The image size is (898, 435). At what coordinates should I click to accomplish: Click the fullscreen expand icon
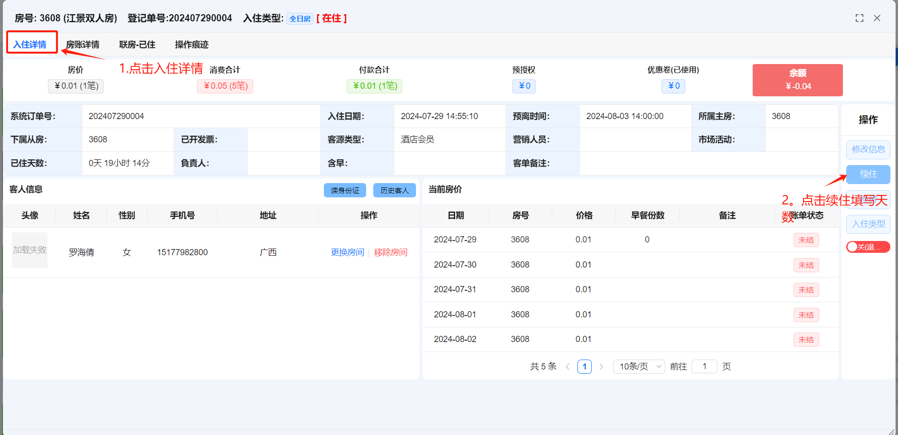[859, 18]
